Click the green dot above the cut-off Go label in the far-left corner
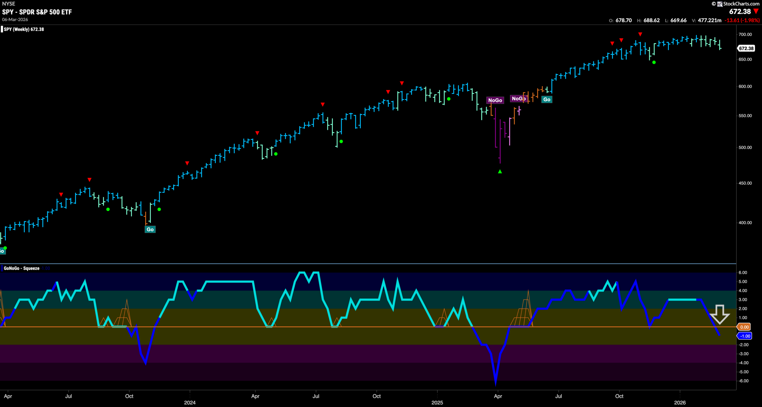 pyautogui.click(x=5, y=248)
